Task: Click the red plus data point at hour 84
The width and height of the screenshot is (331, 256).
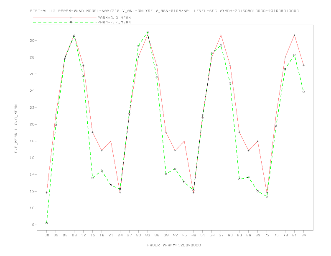Action: (x=303, y=65)
